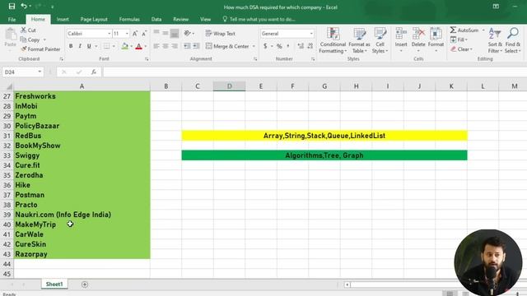Toggle Italic formatting
This screenshot has height=296, width=527.
[x=80, y=46]
